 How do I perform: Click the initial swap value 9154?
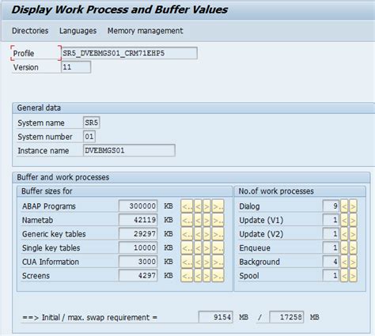point(215,317)
